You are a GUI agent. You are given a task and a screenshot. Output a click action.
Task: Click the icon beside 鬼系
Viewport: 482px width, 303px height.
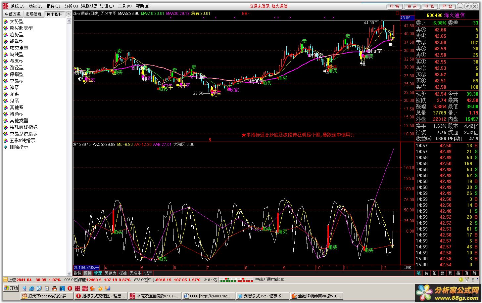click(6, 101)
